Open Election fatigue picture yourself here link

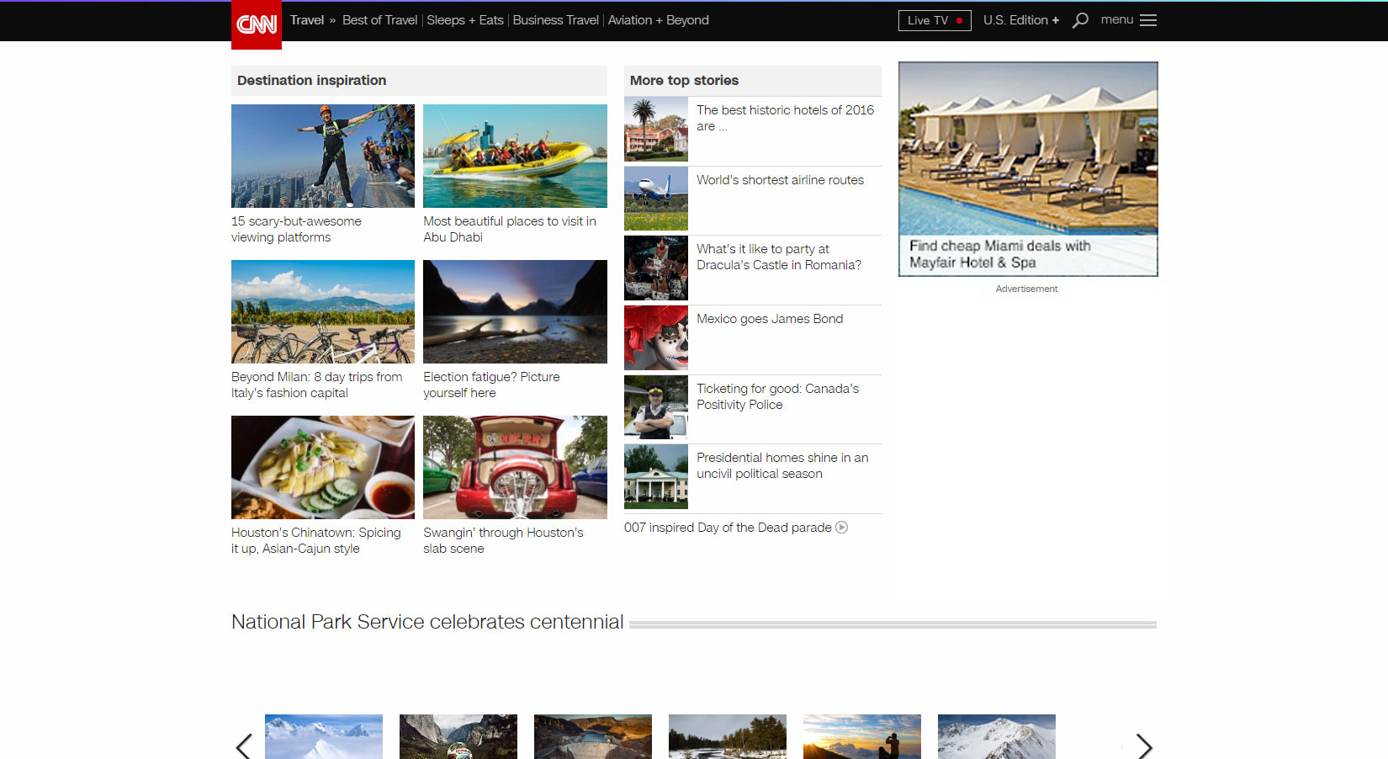click(491, 385)
